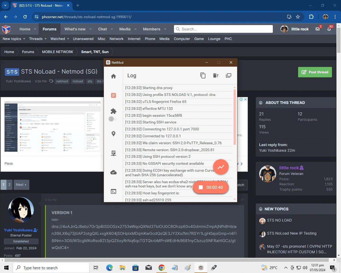Toggle the switch below the plugins icon
The height and width of the screenshot is (273, 341).
pos(113,119)
